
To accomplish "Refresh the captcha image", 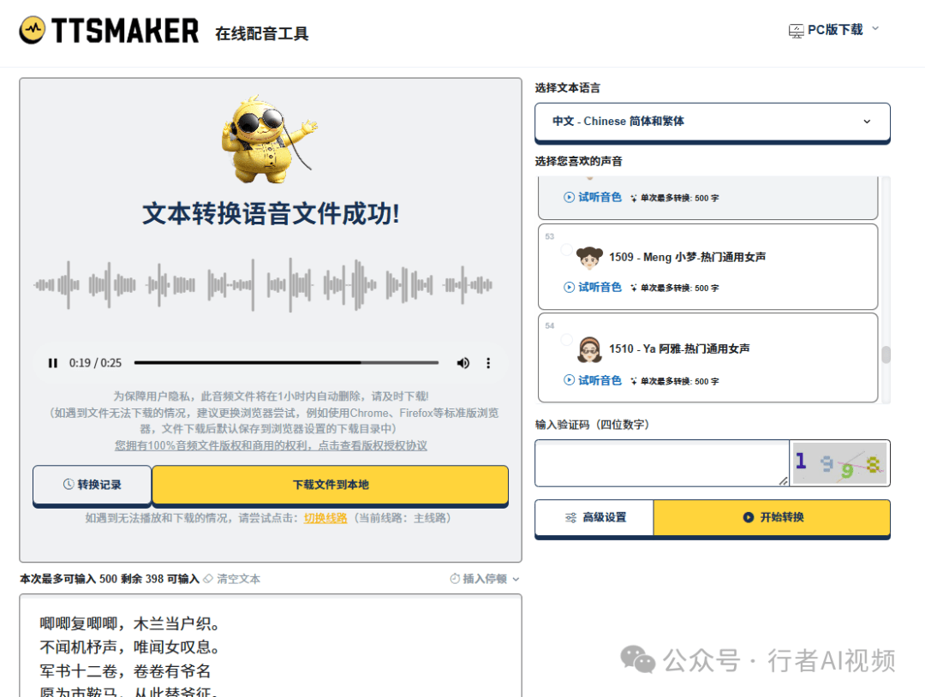I will click(x=839, y=463).
